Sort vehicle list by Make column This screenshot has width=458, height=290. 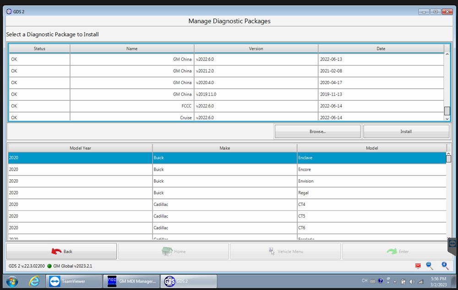pyautogui.click(x=224, y=148)
